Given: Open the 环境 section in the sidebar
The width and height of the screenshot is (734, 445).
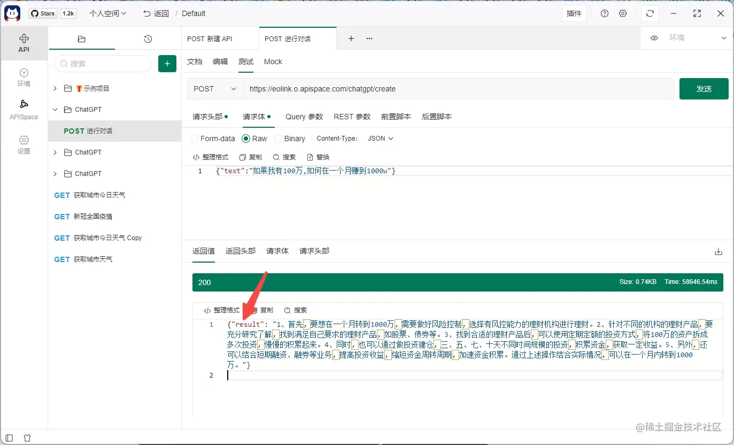Looking at the screenshot, I should click(x=24, y=77).
